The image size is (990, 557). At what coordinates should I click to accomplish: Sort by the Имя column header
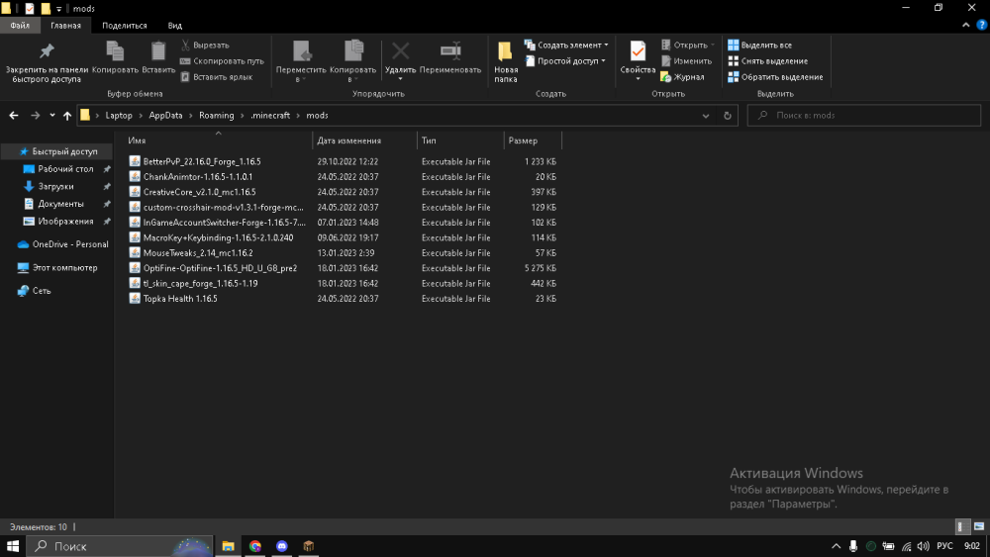point(218,140)
